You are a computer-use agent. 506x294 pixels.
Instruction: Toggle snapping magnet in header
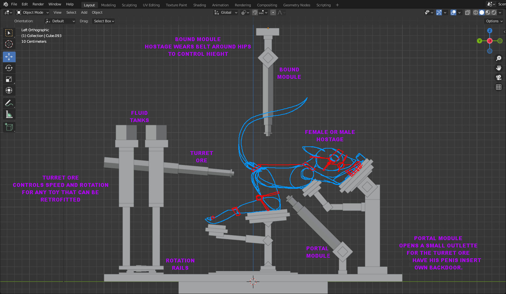(255, 12)
